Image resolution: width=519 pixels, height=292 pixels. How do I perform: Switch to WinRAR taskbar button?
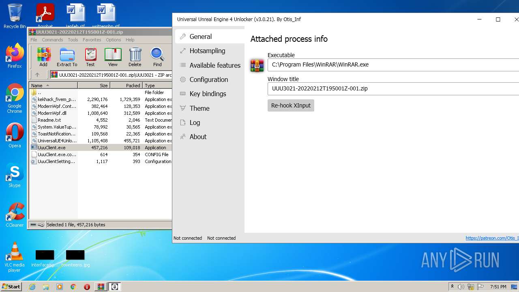click(x=101, y=287)
